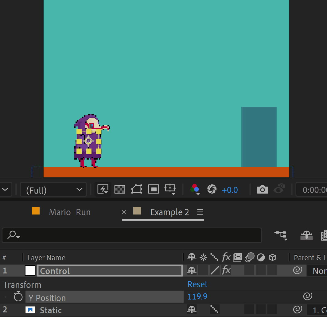Viewport: 327px width, 317px height.
Task: Toggle shy switch on Static layer
Action: click(x=192, y=310)
